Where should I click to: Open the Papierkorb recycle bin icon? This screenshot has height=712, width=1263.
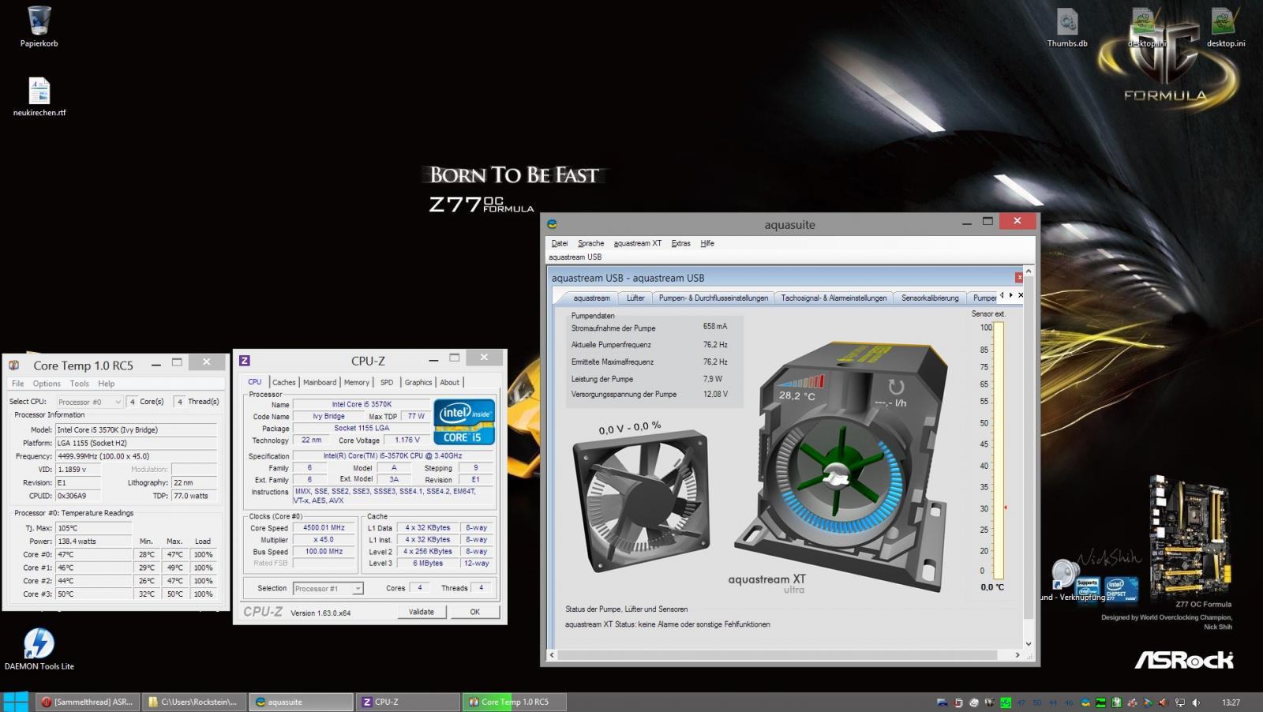coord(39,26)
